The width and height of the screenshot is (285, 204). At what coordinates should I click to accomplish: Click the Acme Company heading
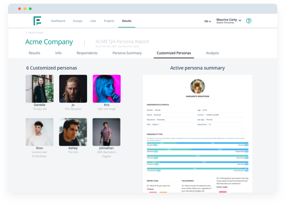tap(49, 42)
